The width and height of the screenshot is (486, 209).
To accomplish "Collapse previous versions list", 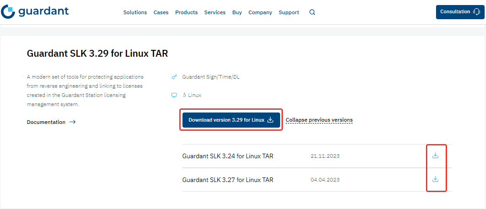I will (x=319, y=120).
